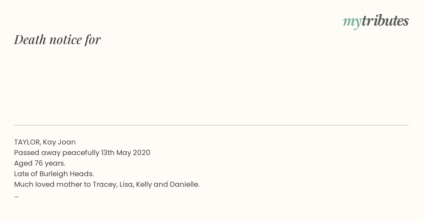Click the "Aged 76 years." line
Viewport: 423px width, 222px height.
[x=40, y=163]
